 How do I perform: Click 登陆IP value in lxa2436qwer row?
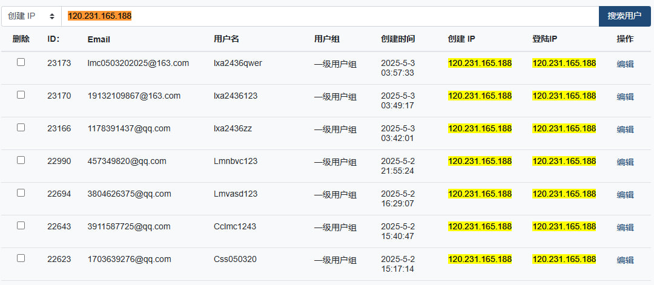[x=564, y=63]
